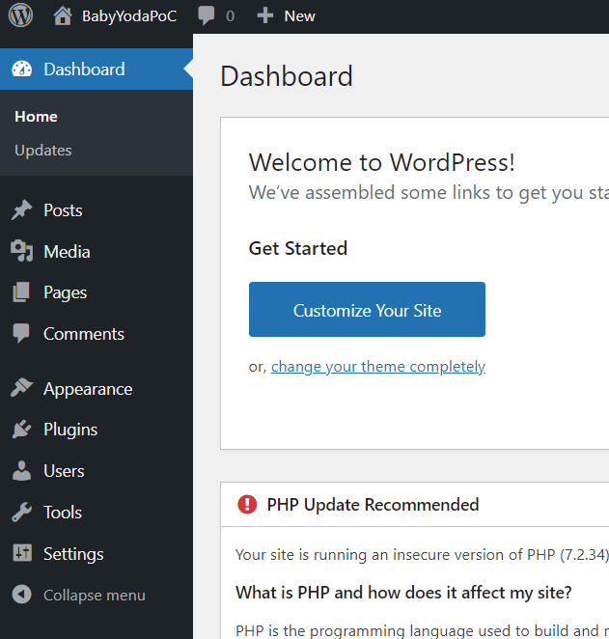Click the Settings sliders icon
This screenshot has height=639, width=609.
point(22,553)
